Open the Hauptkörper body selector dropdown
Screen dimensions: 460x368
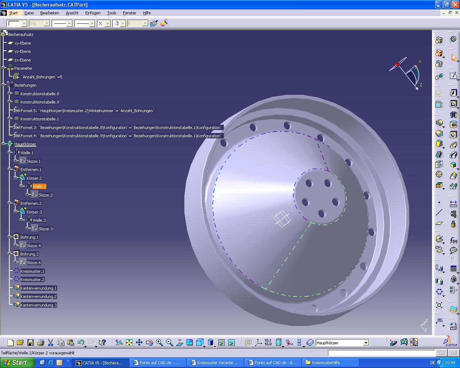click(x=366, y=343)
